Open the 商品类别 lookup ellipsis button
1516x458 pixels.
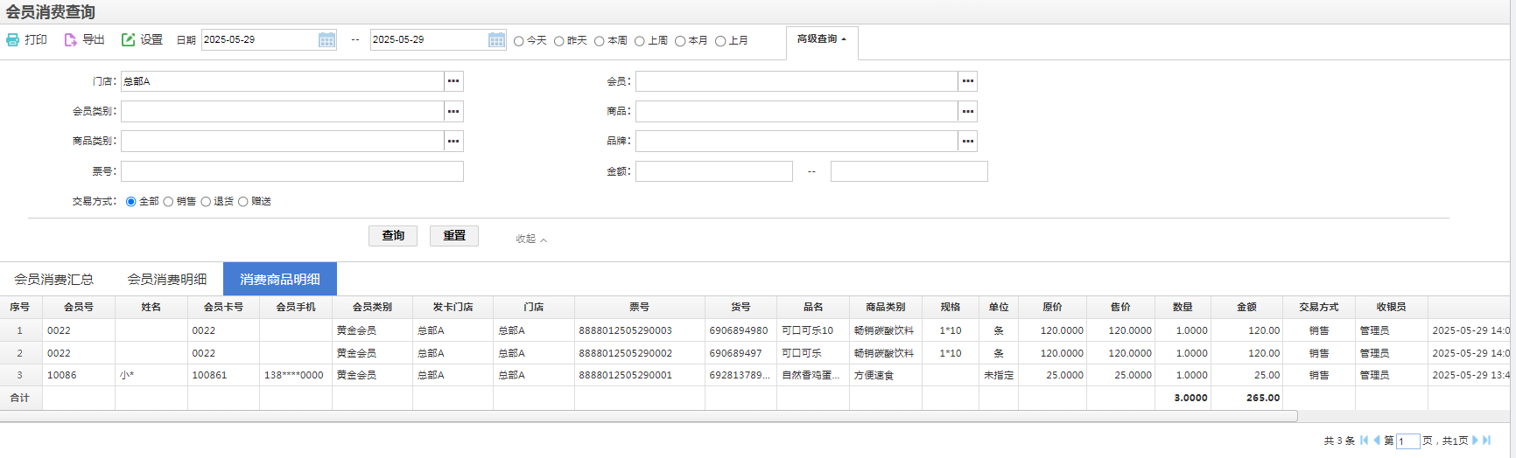tap(453, 141)
